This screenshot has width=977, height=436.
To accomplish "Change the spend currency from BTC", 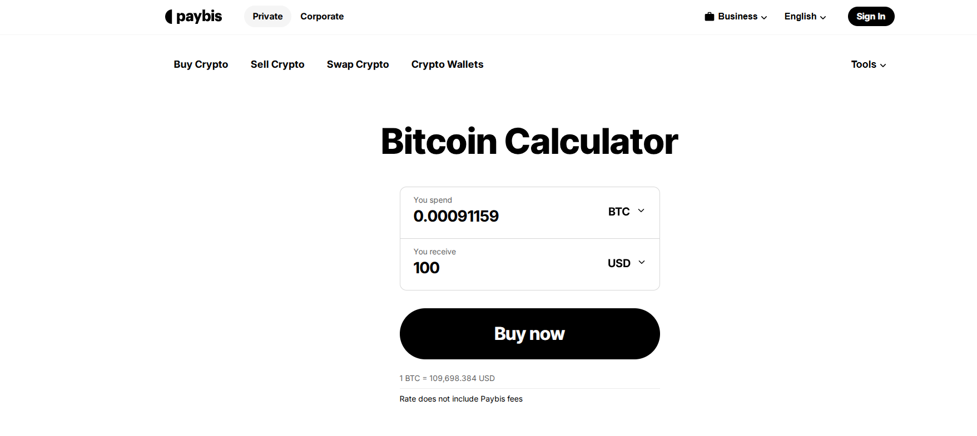I will pos(618,211).
